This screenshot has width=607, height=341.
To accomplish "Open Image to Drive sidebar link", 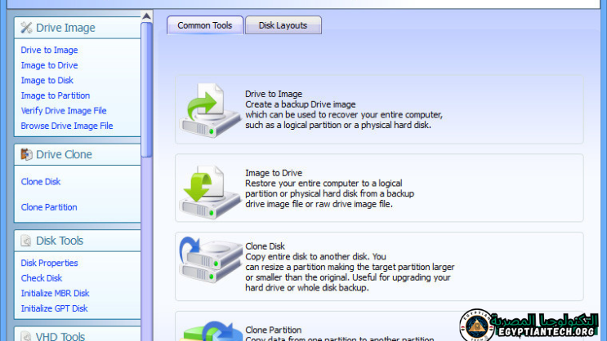I will click(49, 65).
